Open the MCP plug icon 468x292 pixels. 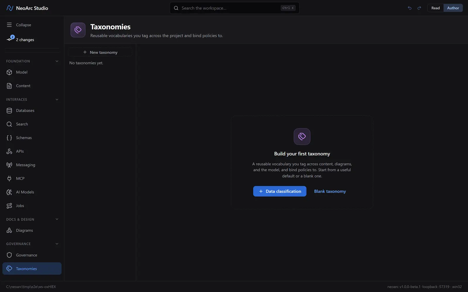point(9,178)
